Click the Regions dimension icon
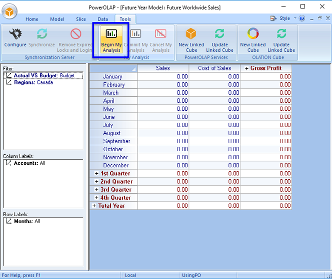The image size is (332, 279). (8, 82)
